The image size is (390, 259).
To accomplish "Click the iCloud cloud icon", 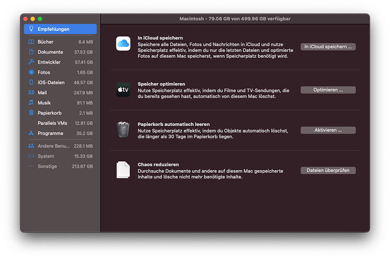I will tap(123, 43).
